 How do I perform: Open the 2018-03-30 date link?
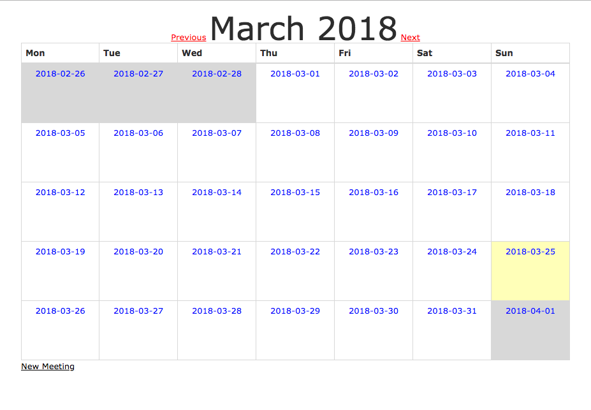(x=373, y=311)
